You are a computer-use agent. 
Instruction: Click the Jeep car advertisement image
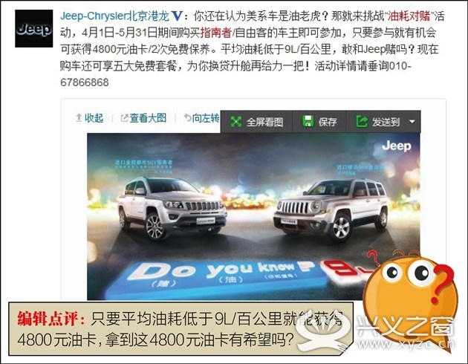253,217
